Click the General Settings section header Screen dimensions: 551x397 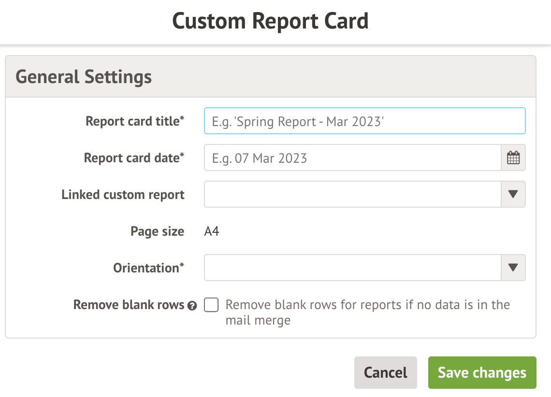click(x=84, y=77)
